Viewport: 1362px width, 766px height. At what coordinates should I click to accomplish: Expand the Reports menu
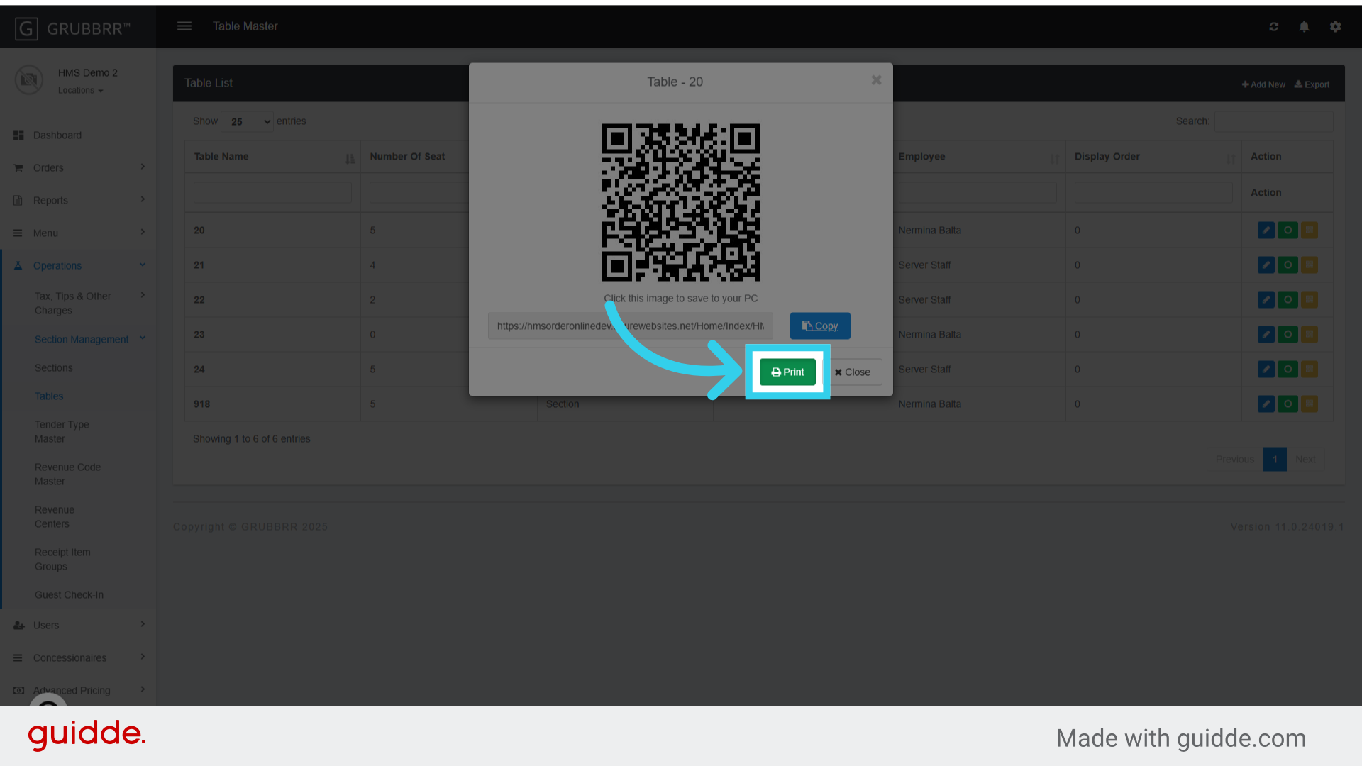coord(78,201)
